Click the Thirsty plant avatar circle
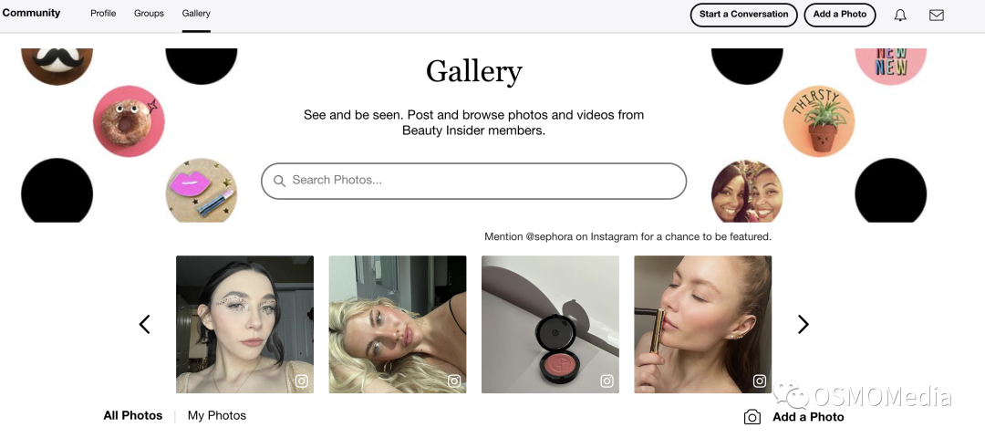Screen dimensions: 985x438 tap(819, 121)
